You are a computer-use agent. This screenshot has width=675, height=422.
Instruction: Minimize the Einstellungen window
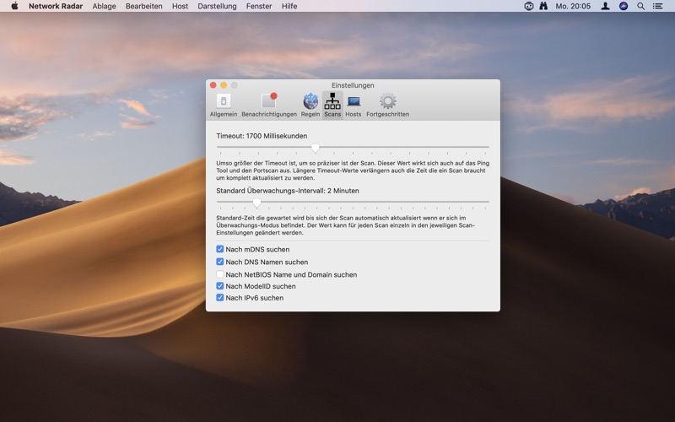click(x=224, y=85)
